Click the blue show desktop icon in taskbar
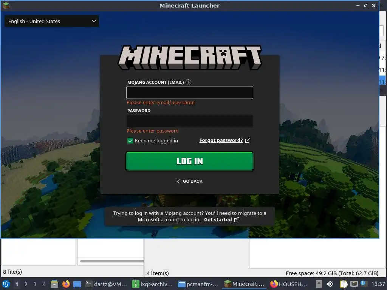387x290 pixels. pyautogui.click(x=77, y=284)
